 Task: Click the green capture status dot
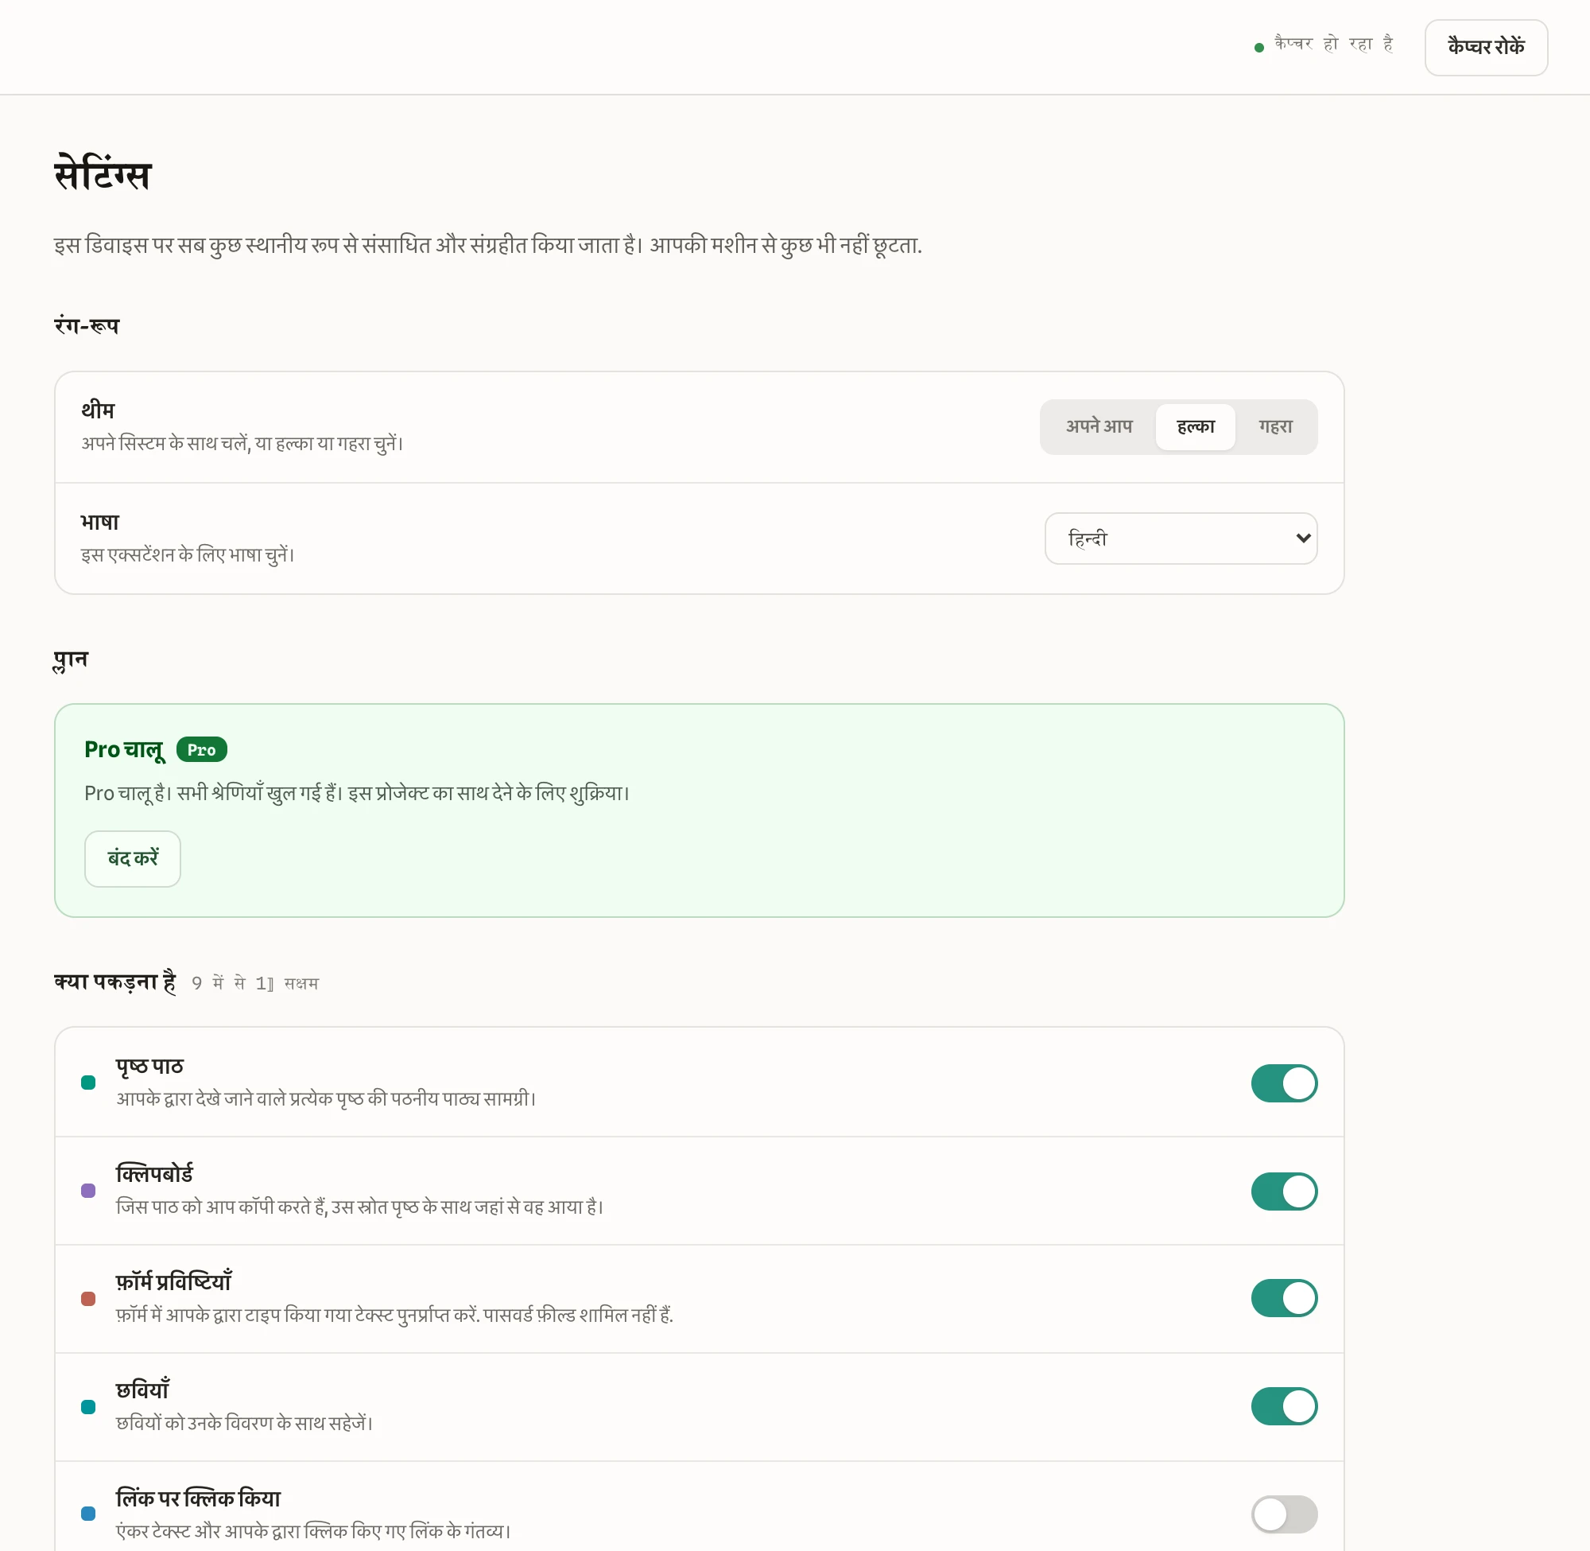point(1259,47)
